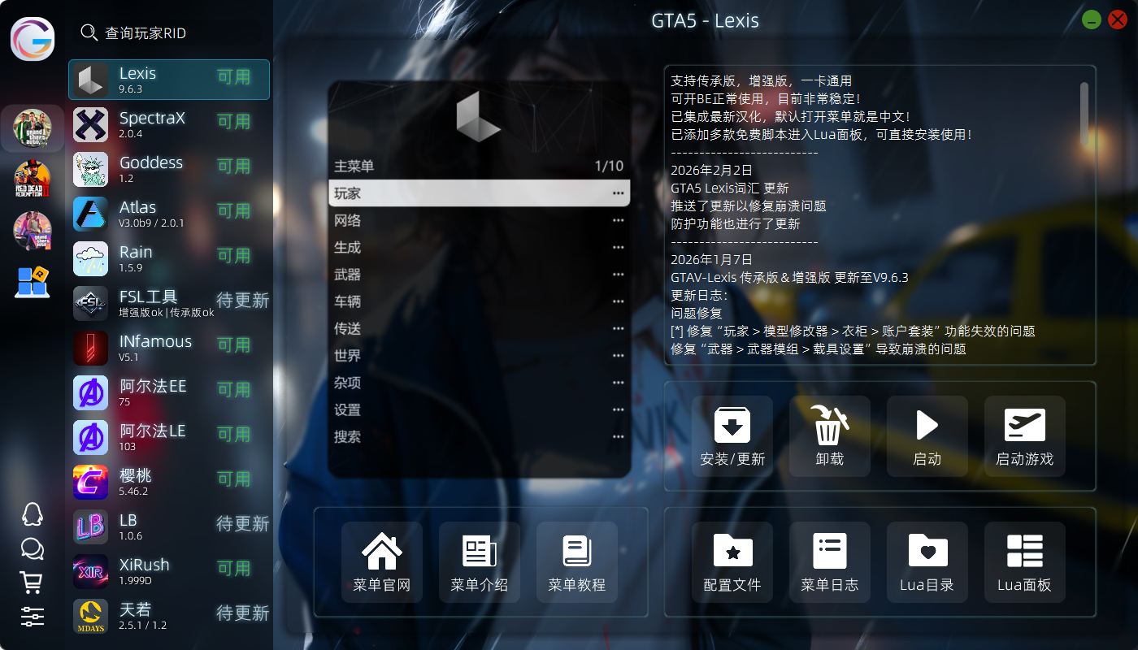Open the chat bubbles icon
The height and width of the screenshot is (650, 1138).
(32, 549)
